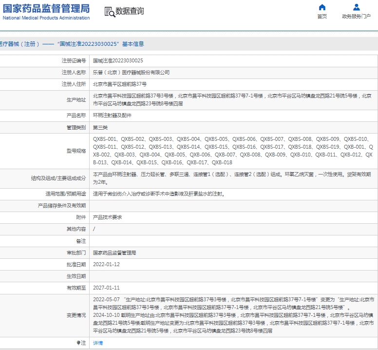The height and width of the screenshot is (350, 378).
Task: Click the 国家药品监督管理局 logo
Action: (46, 12)
